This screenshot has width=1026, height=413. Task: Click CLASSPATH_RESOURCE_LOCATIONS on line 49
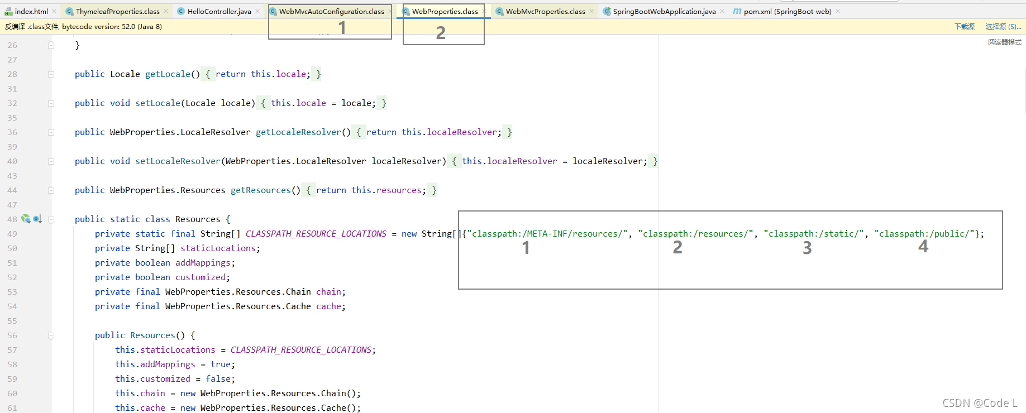point(316,234)
